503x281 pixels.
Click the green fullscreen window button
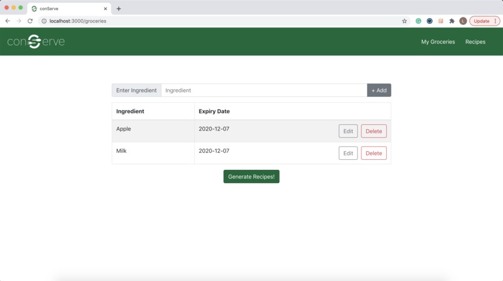coord(21,7)
